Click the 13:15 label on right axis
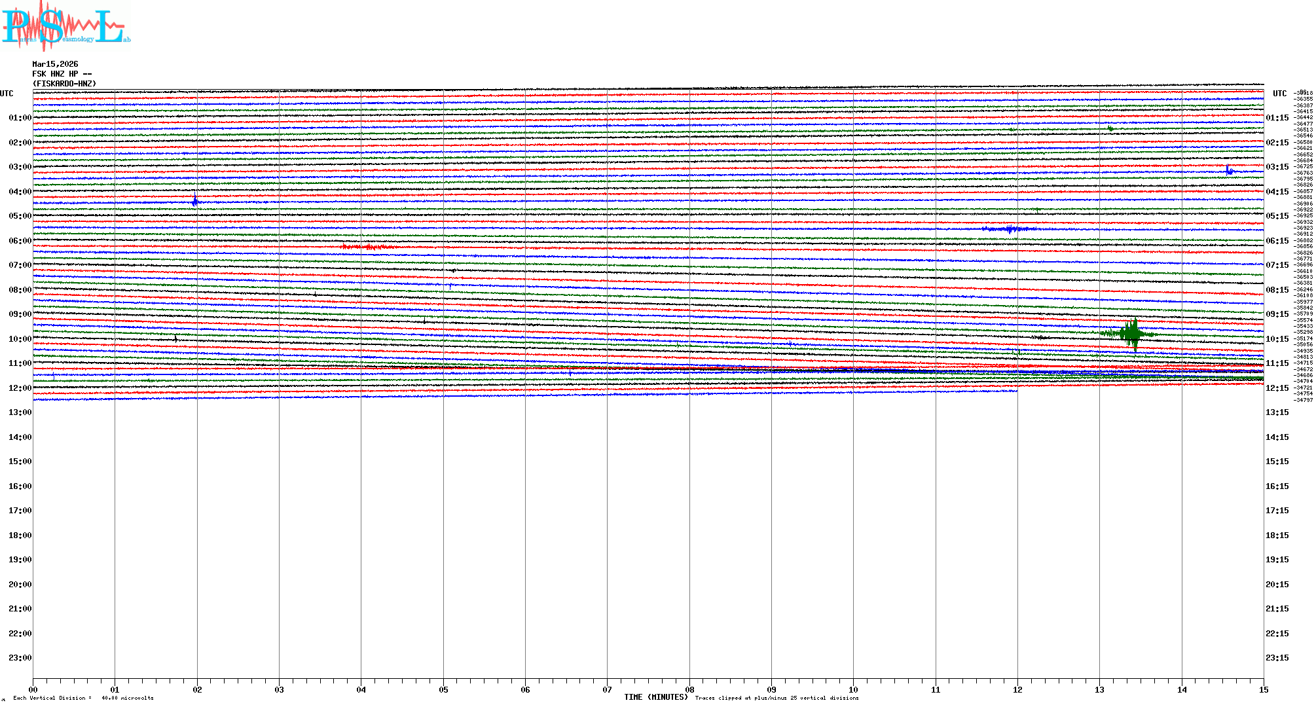Screen dimensions: 1316x707 point(1277,412)
